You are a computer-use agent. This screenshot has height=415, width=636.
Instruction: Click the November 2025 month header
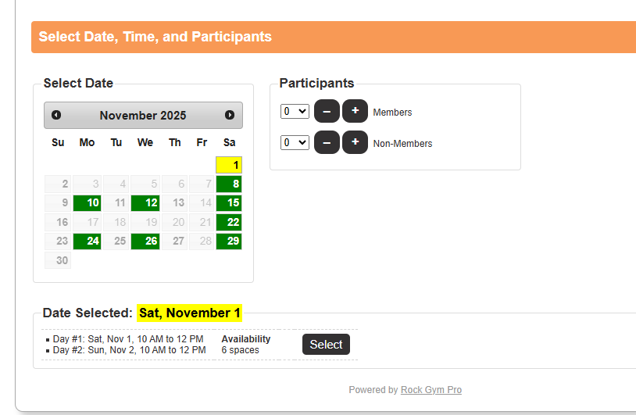click(x=143, y=116)
